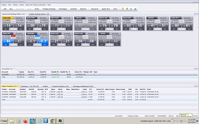
Task: Click the Apply Now button
Action: point(106,9)
